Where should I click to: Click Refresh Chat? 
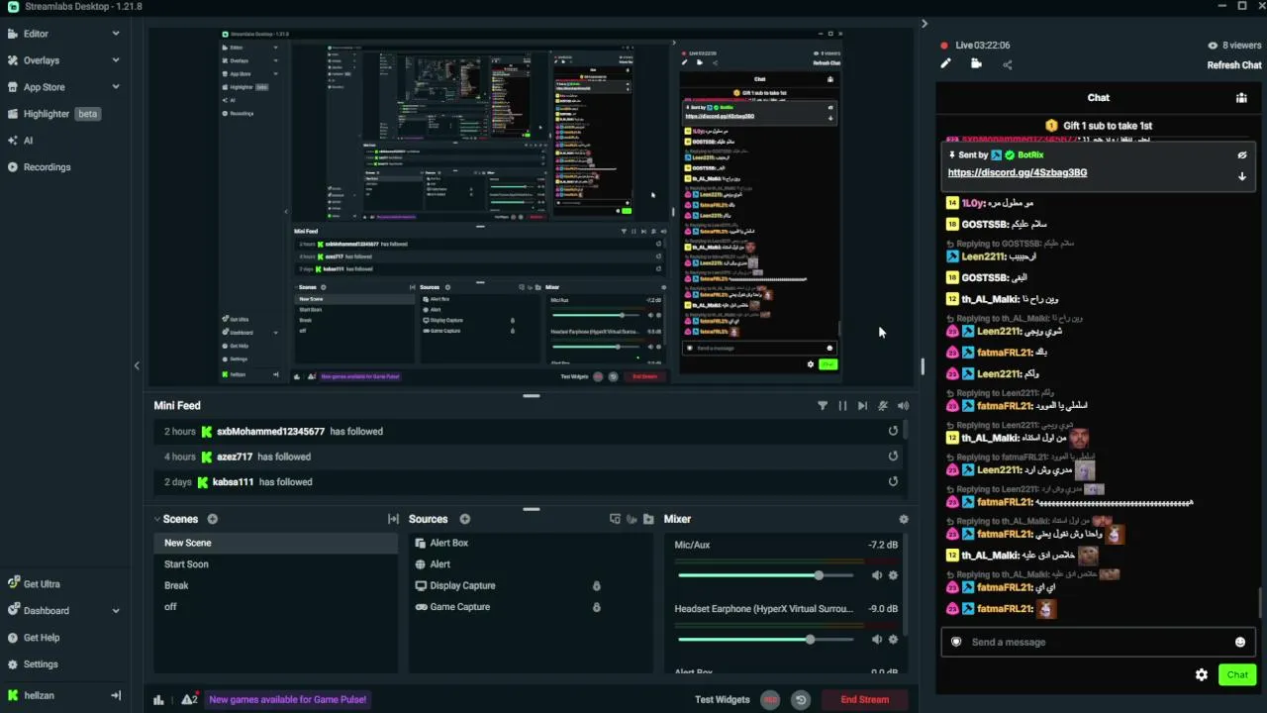[1234, 65]
